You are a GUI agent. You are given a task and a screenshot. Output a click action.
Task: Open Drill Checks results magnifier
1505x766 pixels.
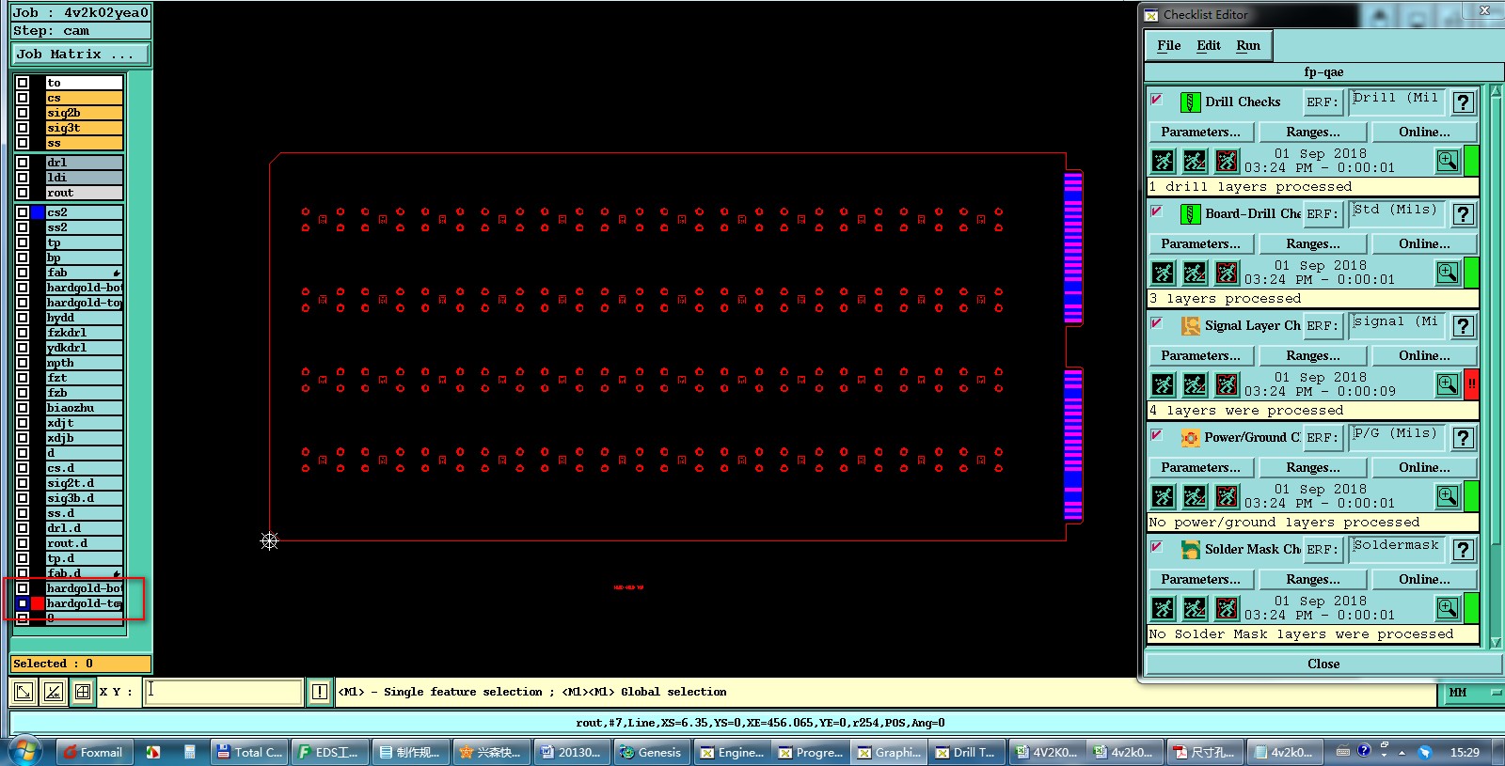[x=1448, y=161]
